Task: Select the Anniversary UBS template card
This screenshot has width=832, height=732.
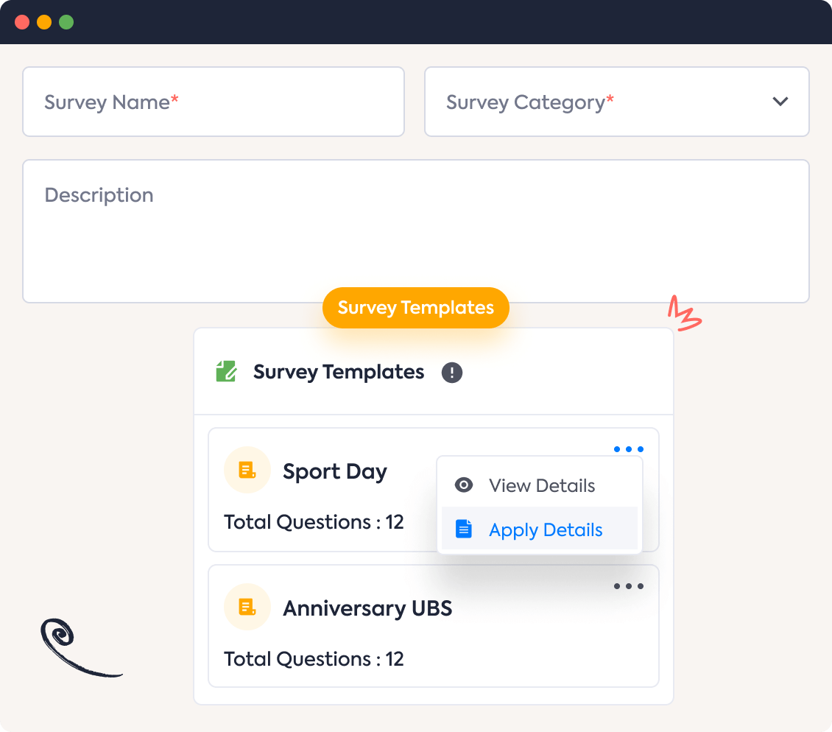Action: pyautogui.click(x=434, y=626)
